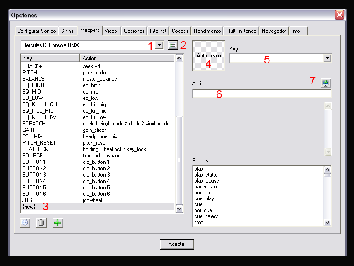Select the GAIN mapping row

[x=98, y=130]
